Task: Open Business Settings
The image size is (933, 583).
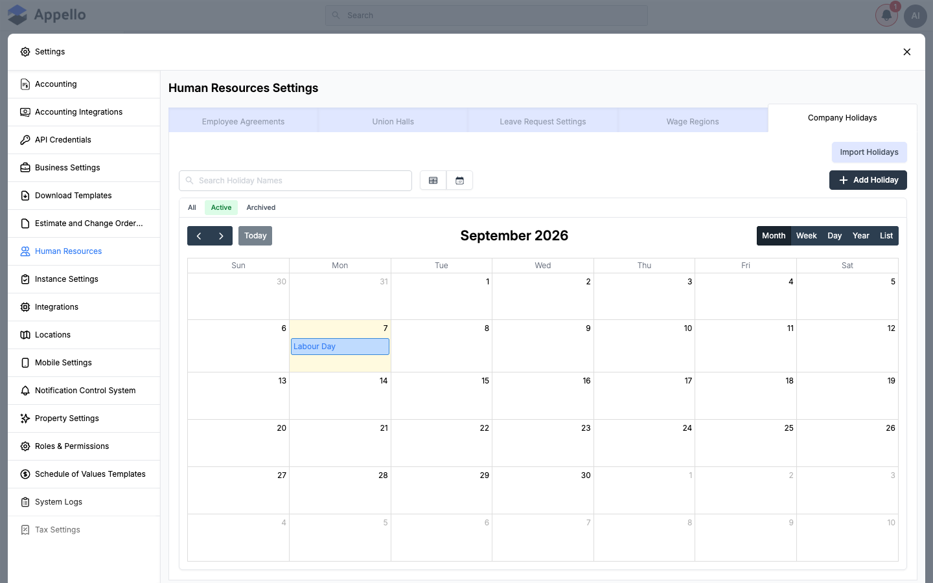Action: click(x=84, y=168)
